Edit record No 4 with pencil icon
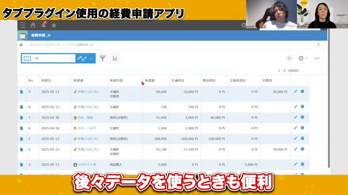 tap(295, 149)
